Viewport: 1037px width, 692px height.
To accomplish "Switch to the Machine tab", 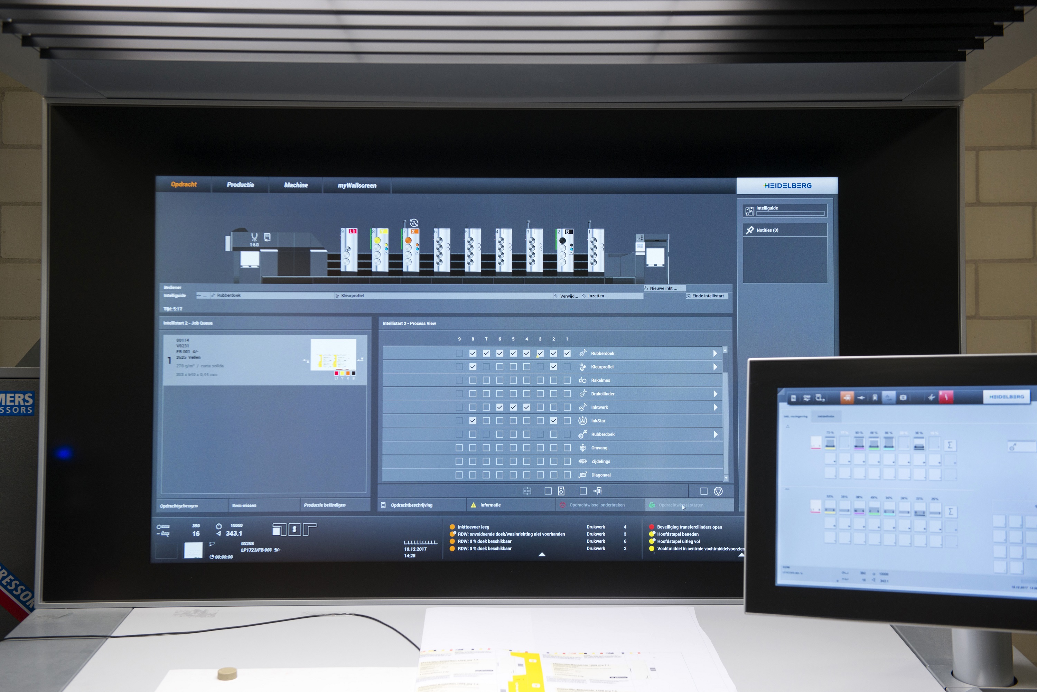I will tap(296, 185).
